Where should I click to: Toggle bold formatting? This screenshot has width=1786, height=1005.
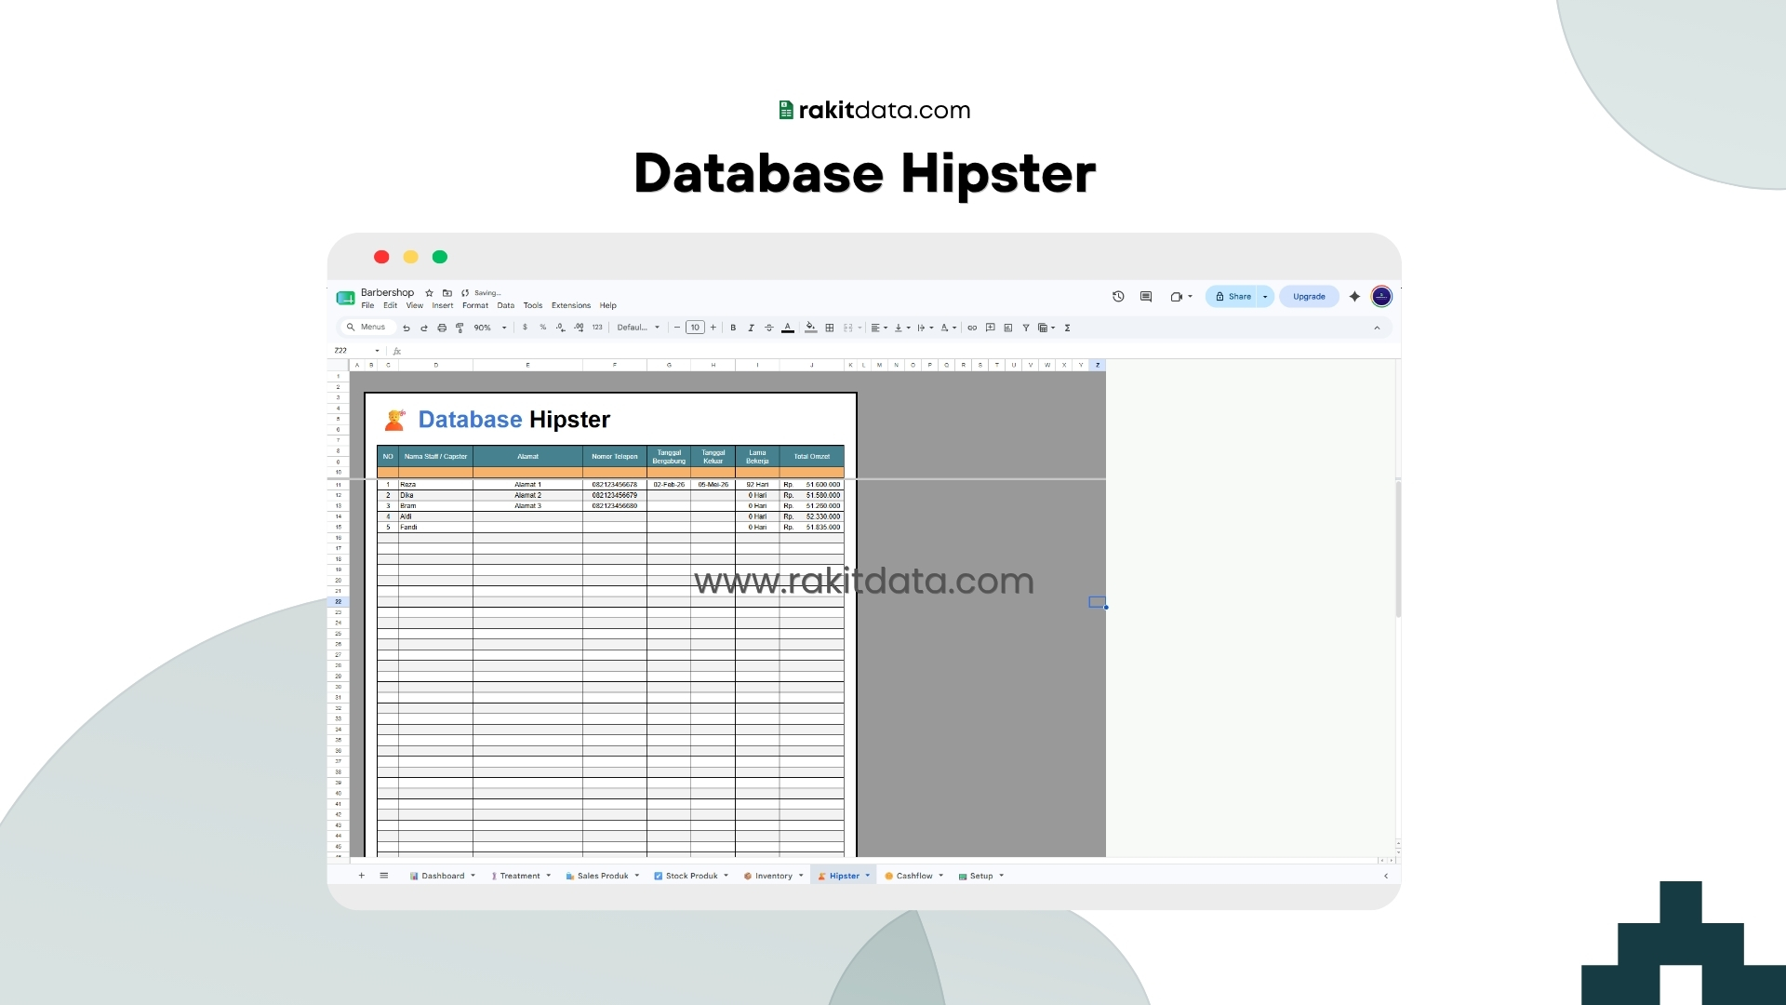pos(733,328)
